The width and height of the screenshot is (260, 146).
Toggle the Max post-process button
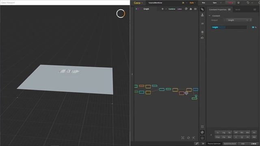point(247,133)
